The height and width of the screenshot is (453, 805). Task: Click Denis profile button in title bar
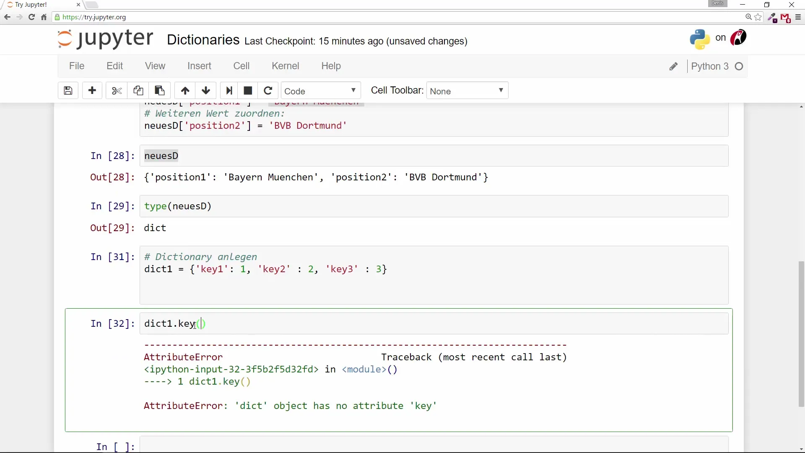(x=717, y=3)
